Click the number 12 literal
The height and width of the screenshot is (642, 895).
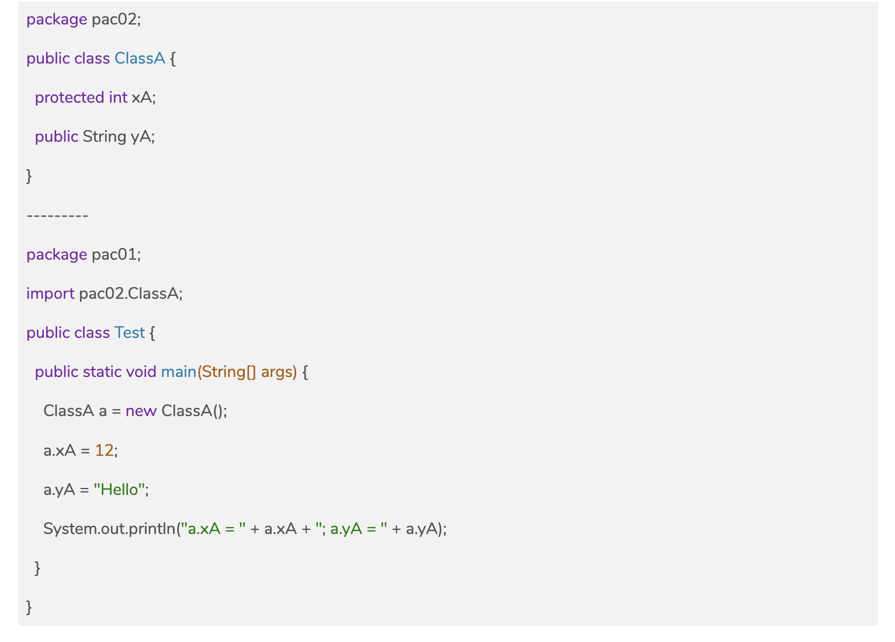click(104, 450)
